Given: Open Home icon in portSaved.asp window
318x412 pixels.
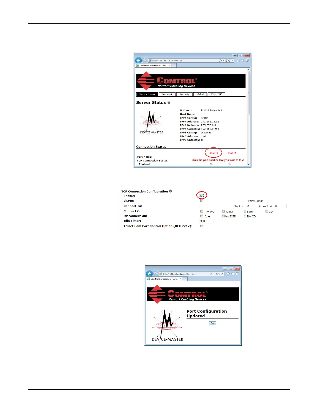Looking at the screenshot, I should click(x=228, y=274).
